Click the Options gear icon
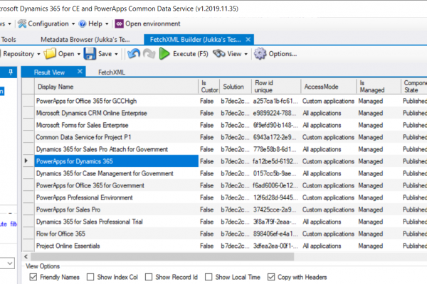The image size is (427, 284). (x=260, y=54)
